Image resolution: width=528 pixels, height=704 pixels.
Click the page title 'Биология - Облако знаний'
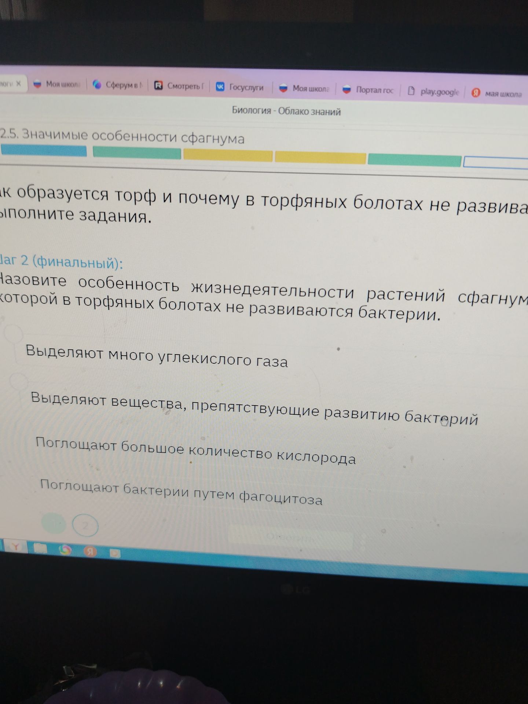[x=286, y=111]
